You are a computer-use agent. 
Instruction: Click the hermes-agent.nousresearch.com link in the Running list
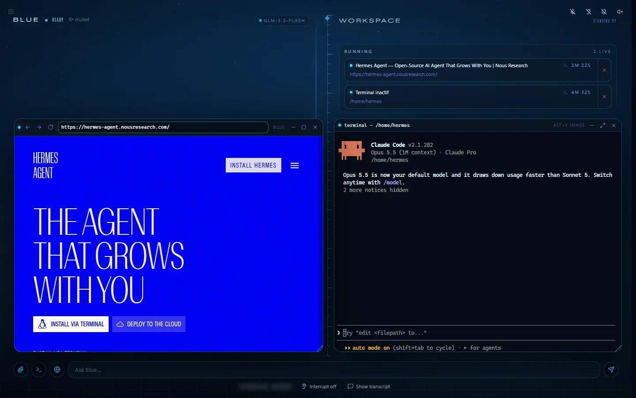click(x=394, y=75)
